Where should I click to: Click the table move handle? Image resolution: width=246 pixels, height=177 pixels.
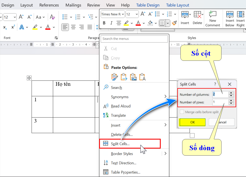29,78
